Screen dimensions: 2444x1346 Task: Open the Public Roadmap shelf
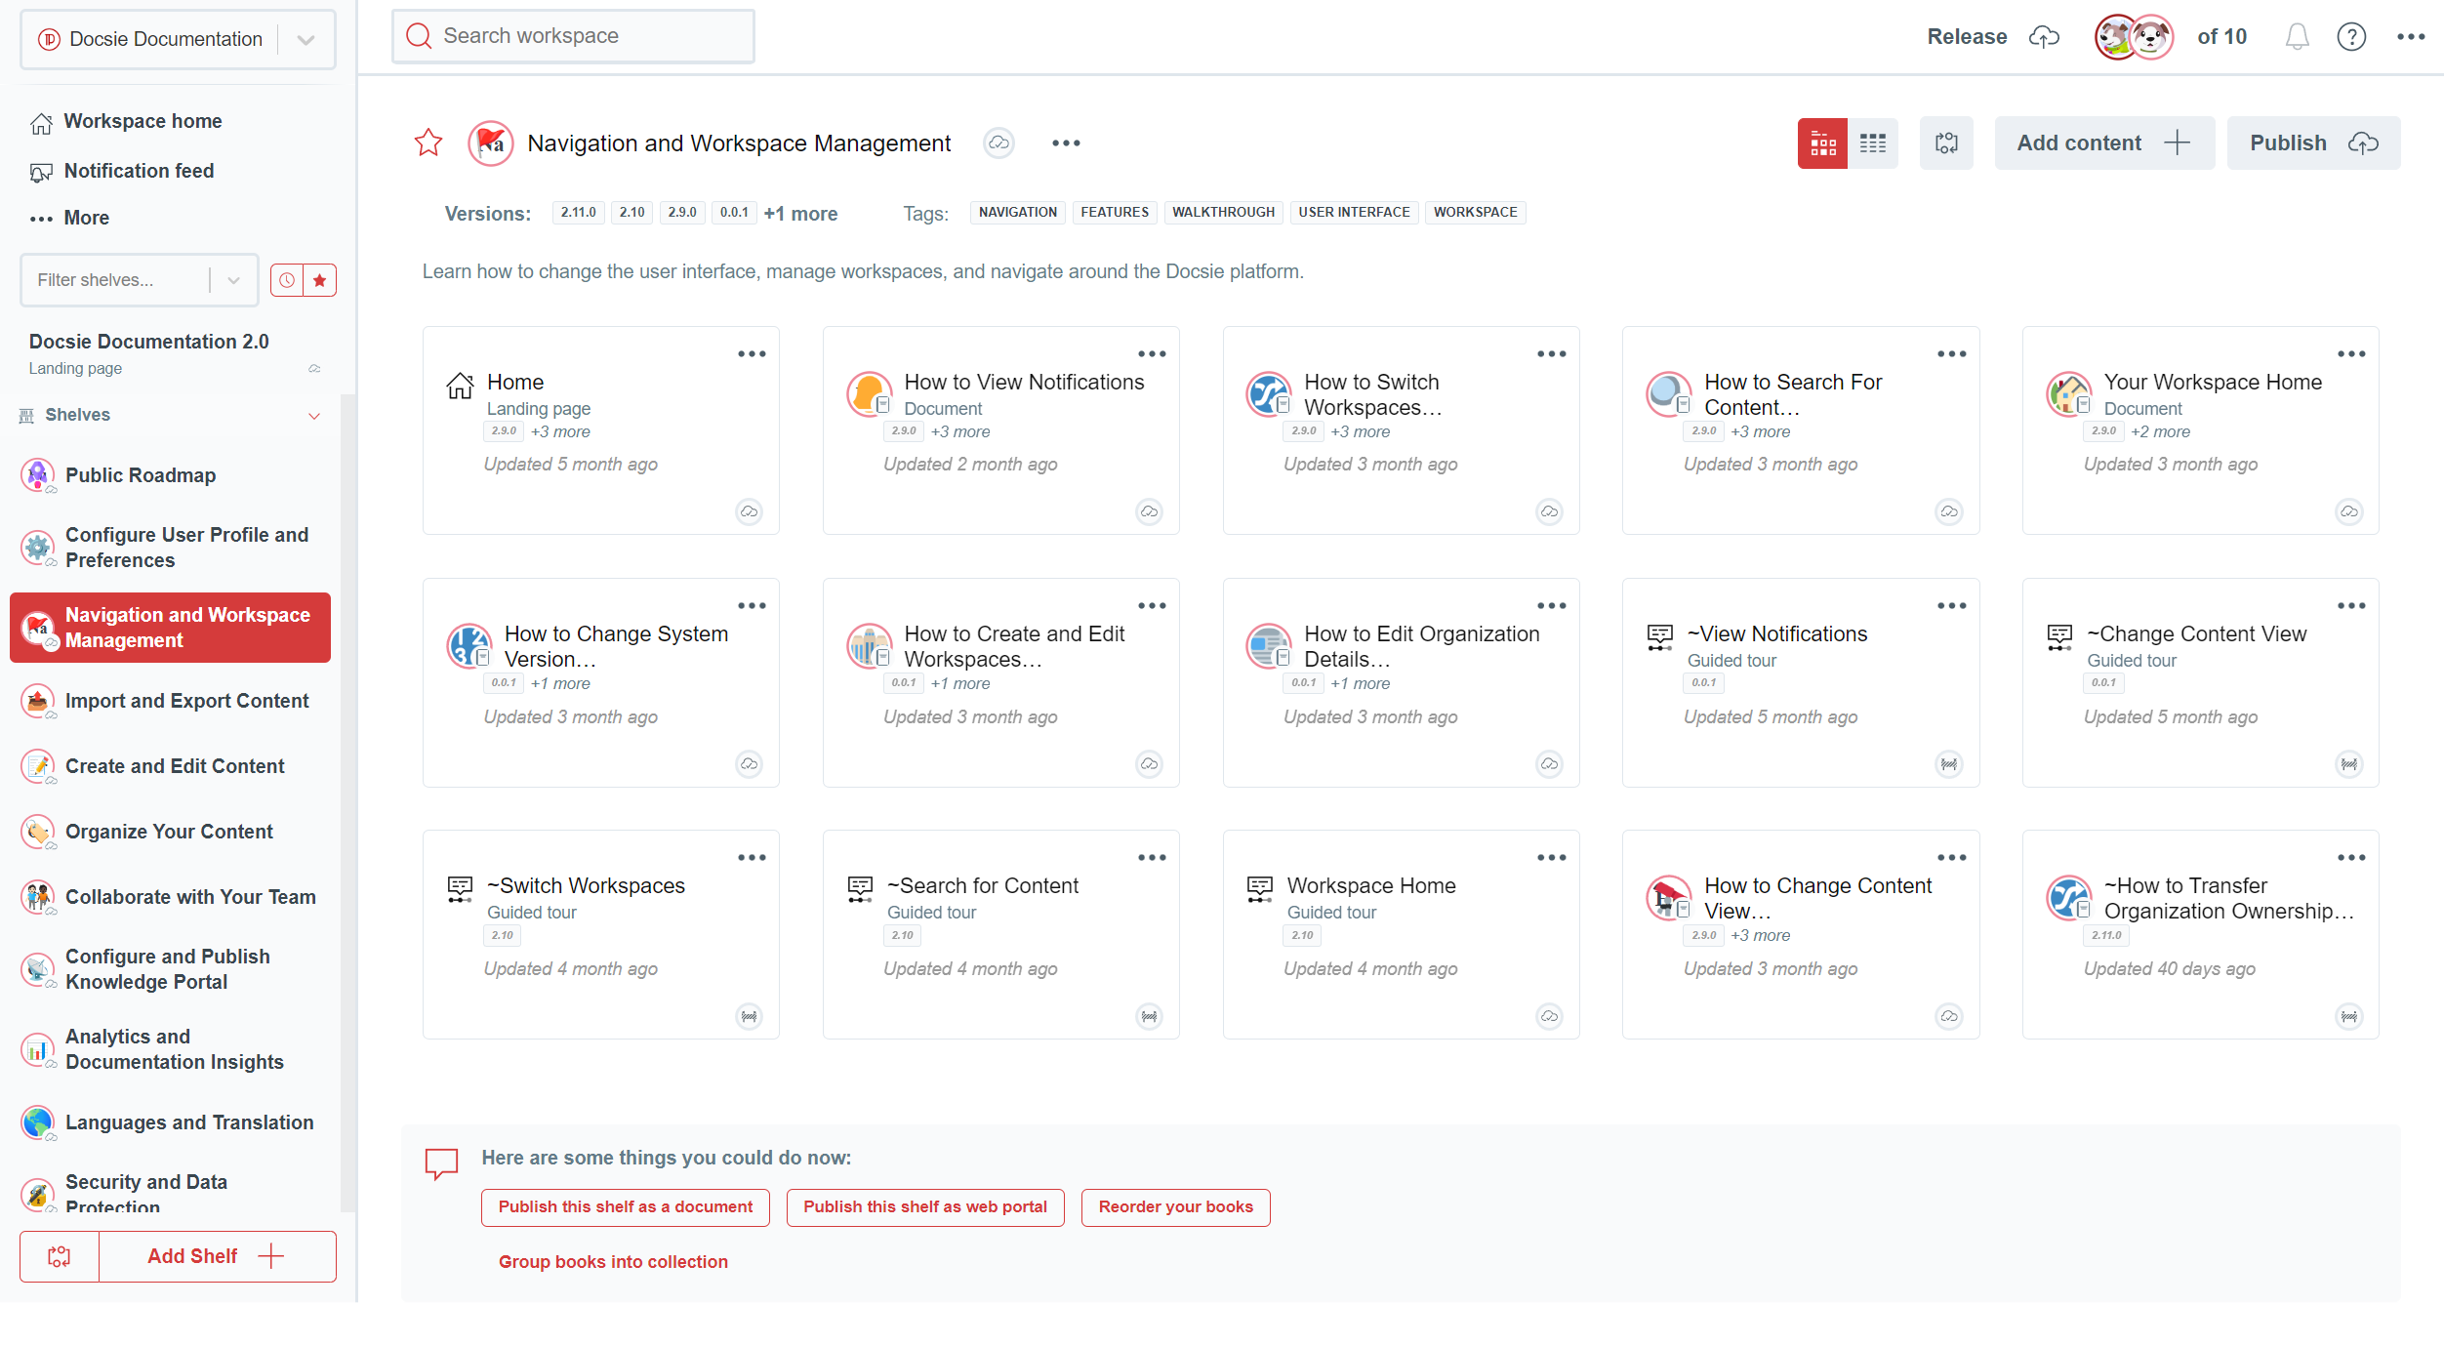point(141,475)
